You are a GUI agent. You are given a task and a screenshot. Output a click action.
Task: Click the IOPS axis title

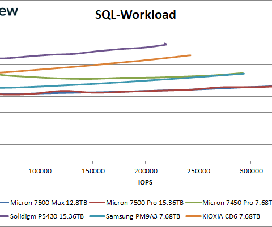(145, 182)
